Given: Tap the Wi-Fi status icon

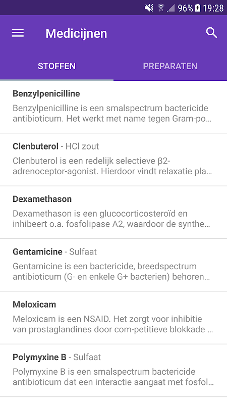Looking at the screenshot, I should pyautogui.click(x=161, y=8).
